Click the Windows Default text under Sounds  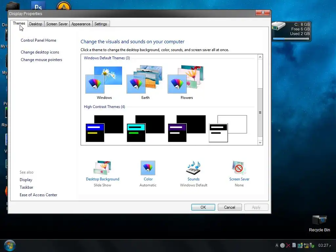tap(194, 185)
